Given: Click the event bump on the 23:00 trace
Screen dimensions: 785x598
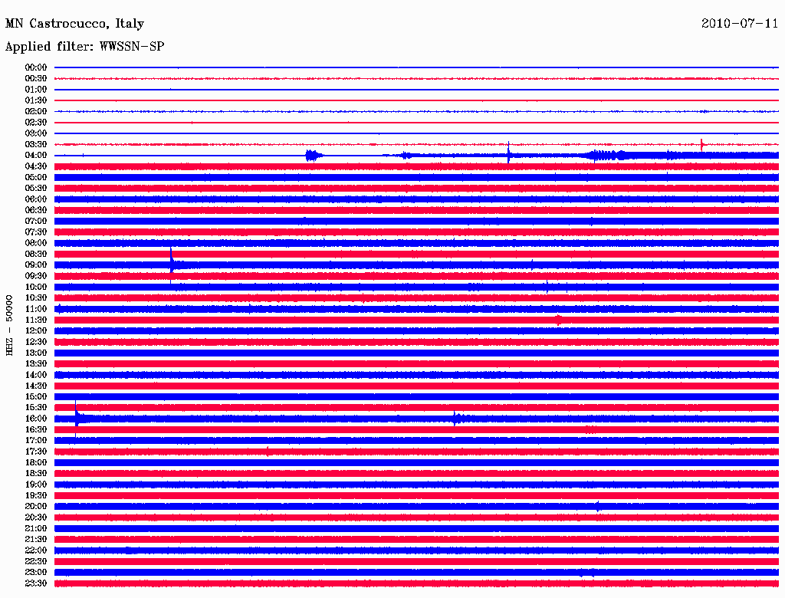Looking at the screenshot, I should 587,573.
